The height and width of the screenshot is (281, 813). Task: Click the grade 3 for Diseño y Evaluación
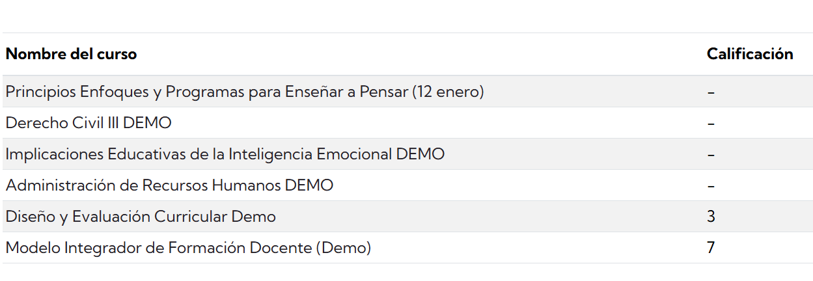(711, 217)
